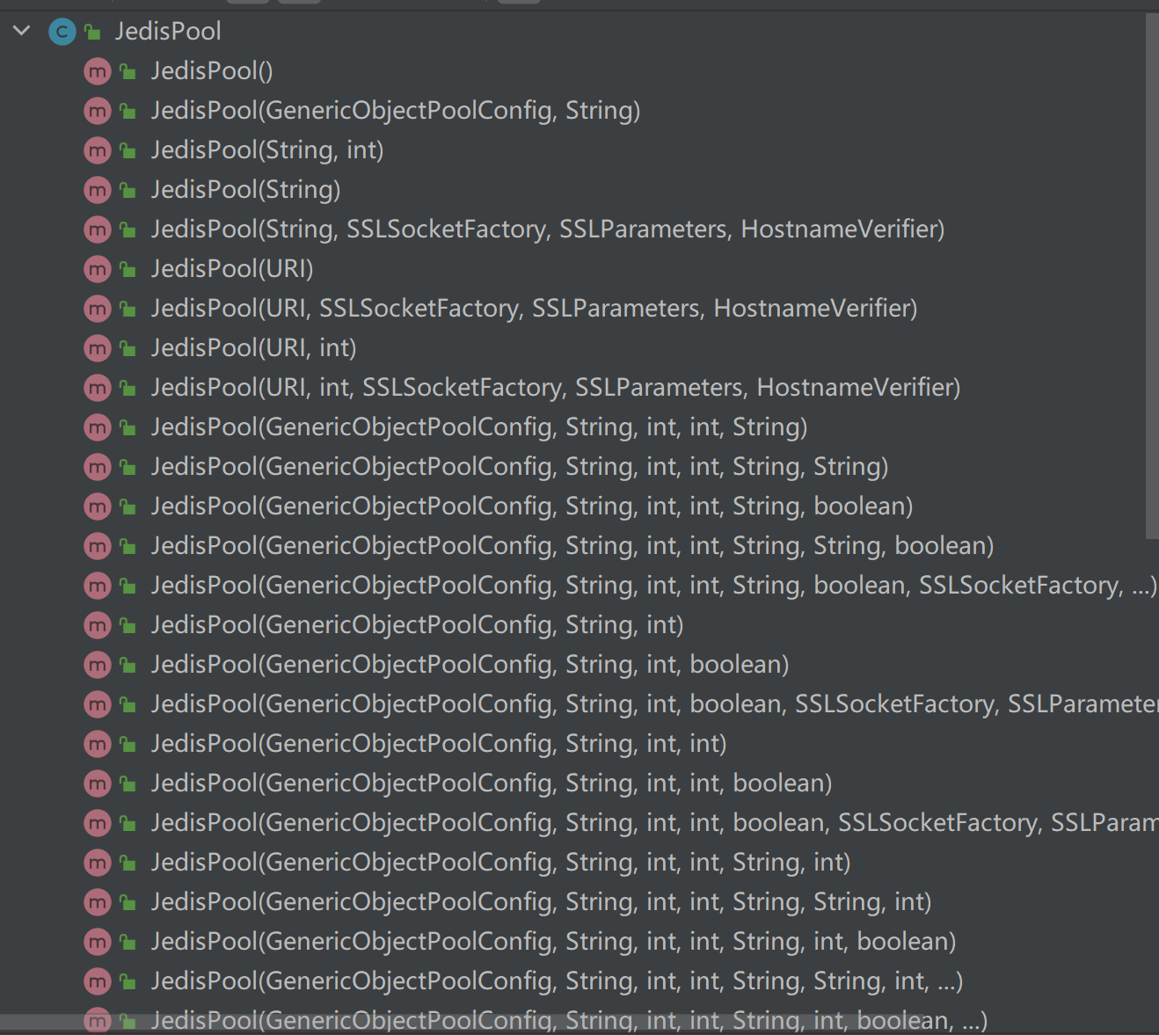Select constructor ending int, int, String)
The width and height of the screenshot is (1159, 1035).
tap(479, 427)
